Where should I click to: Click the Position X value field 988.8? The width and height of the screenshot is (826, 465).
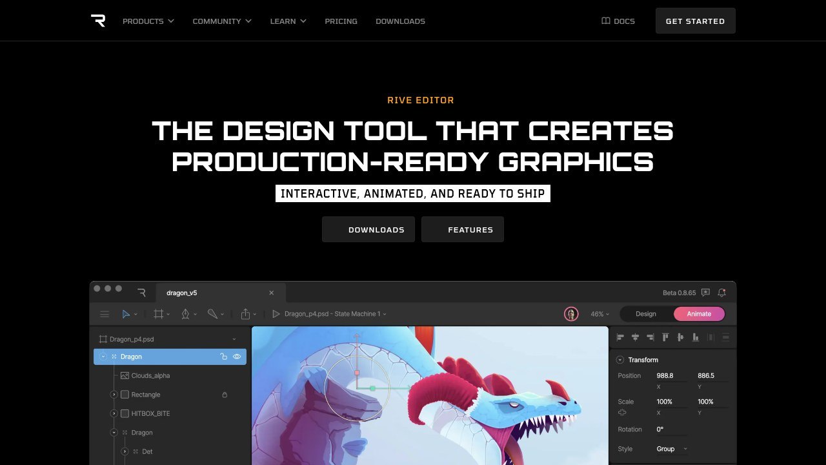pos(672,376)
